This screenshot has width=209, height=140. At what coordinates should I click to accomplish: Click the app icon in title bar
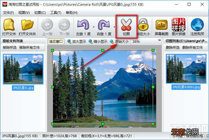point(5,4)
